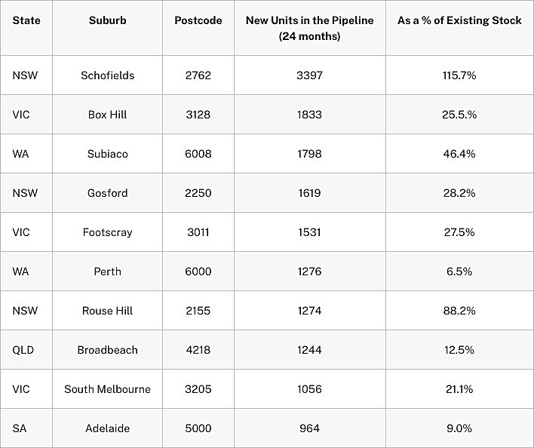Select the 1531 units cell
The image size is (534, 448).
click(x=309, y=232)
